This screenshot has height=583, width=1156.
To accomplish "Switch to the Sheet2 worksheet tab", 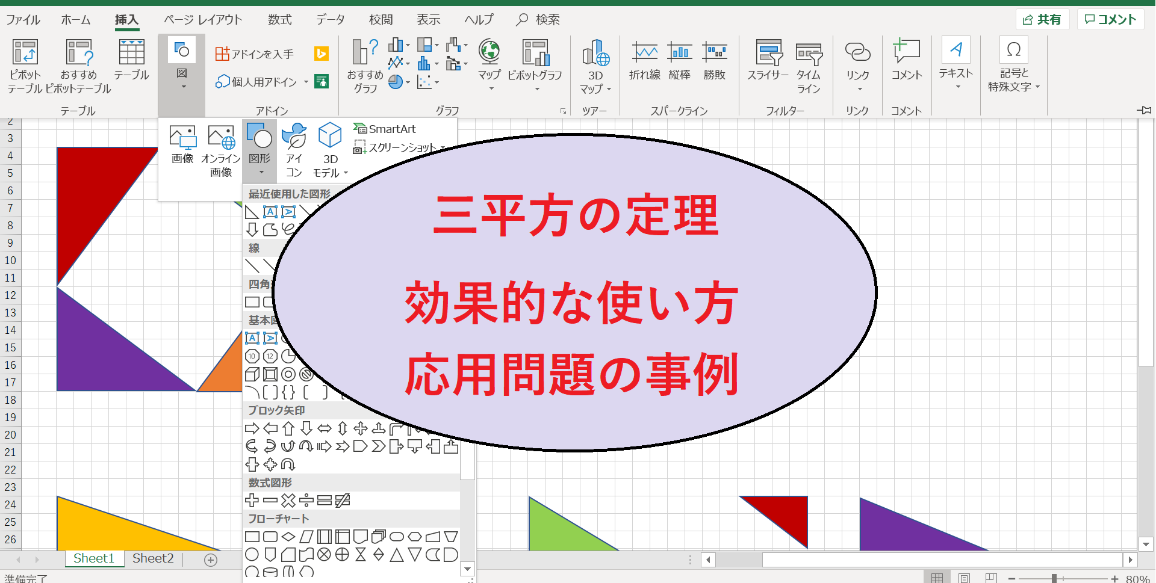I will tap(153, 558).
